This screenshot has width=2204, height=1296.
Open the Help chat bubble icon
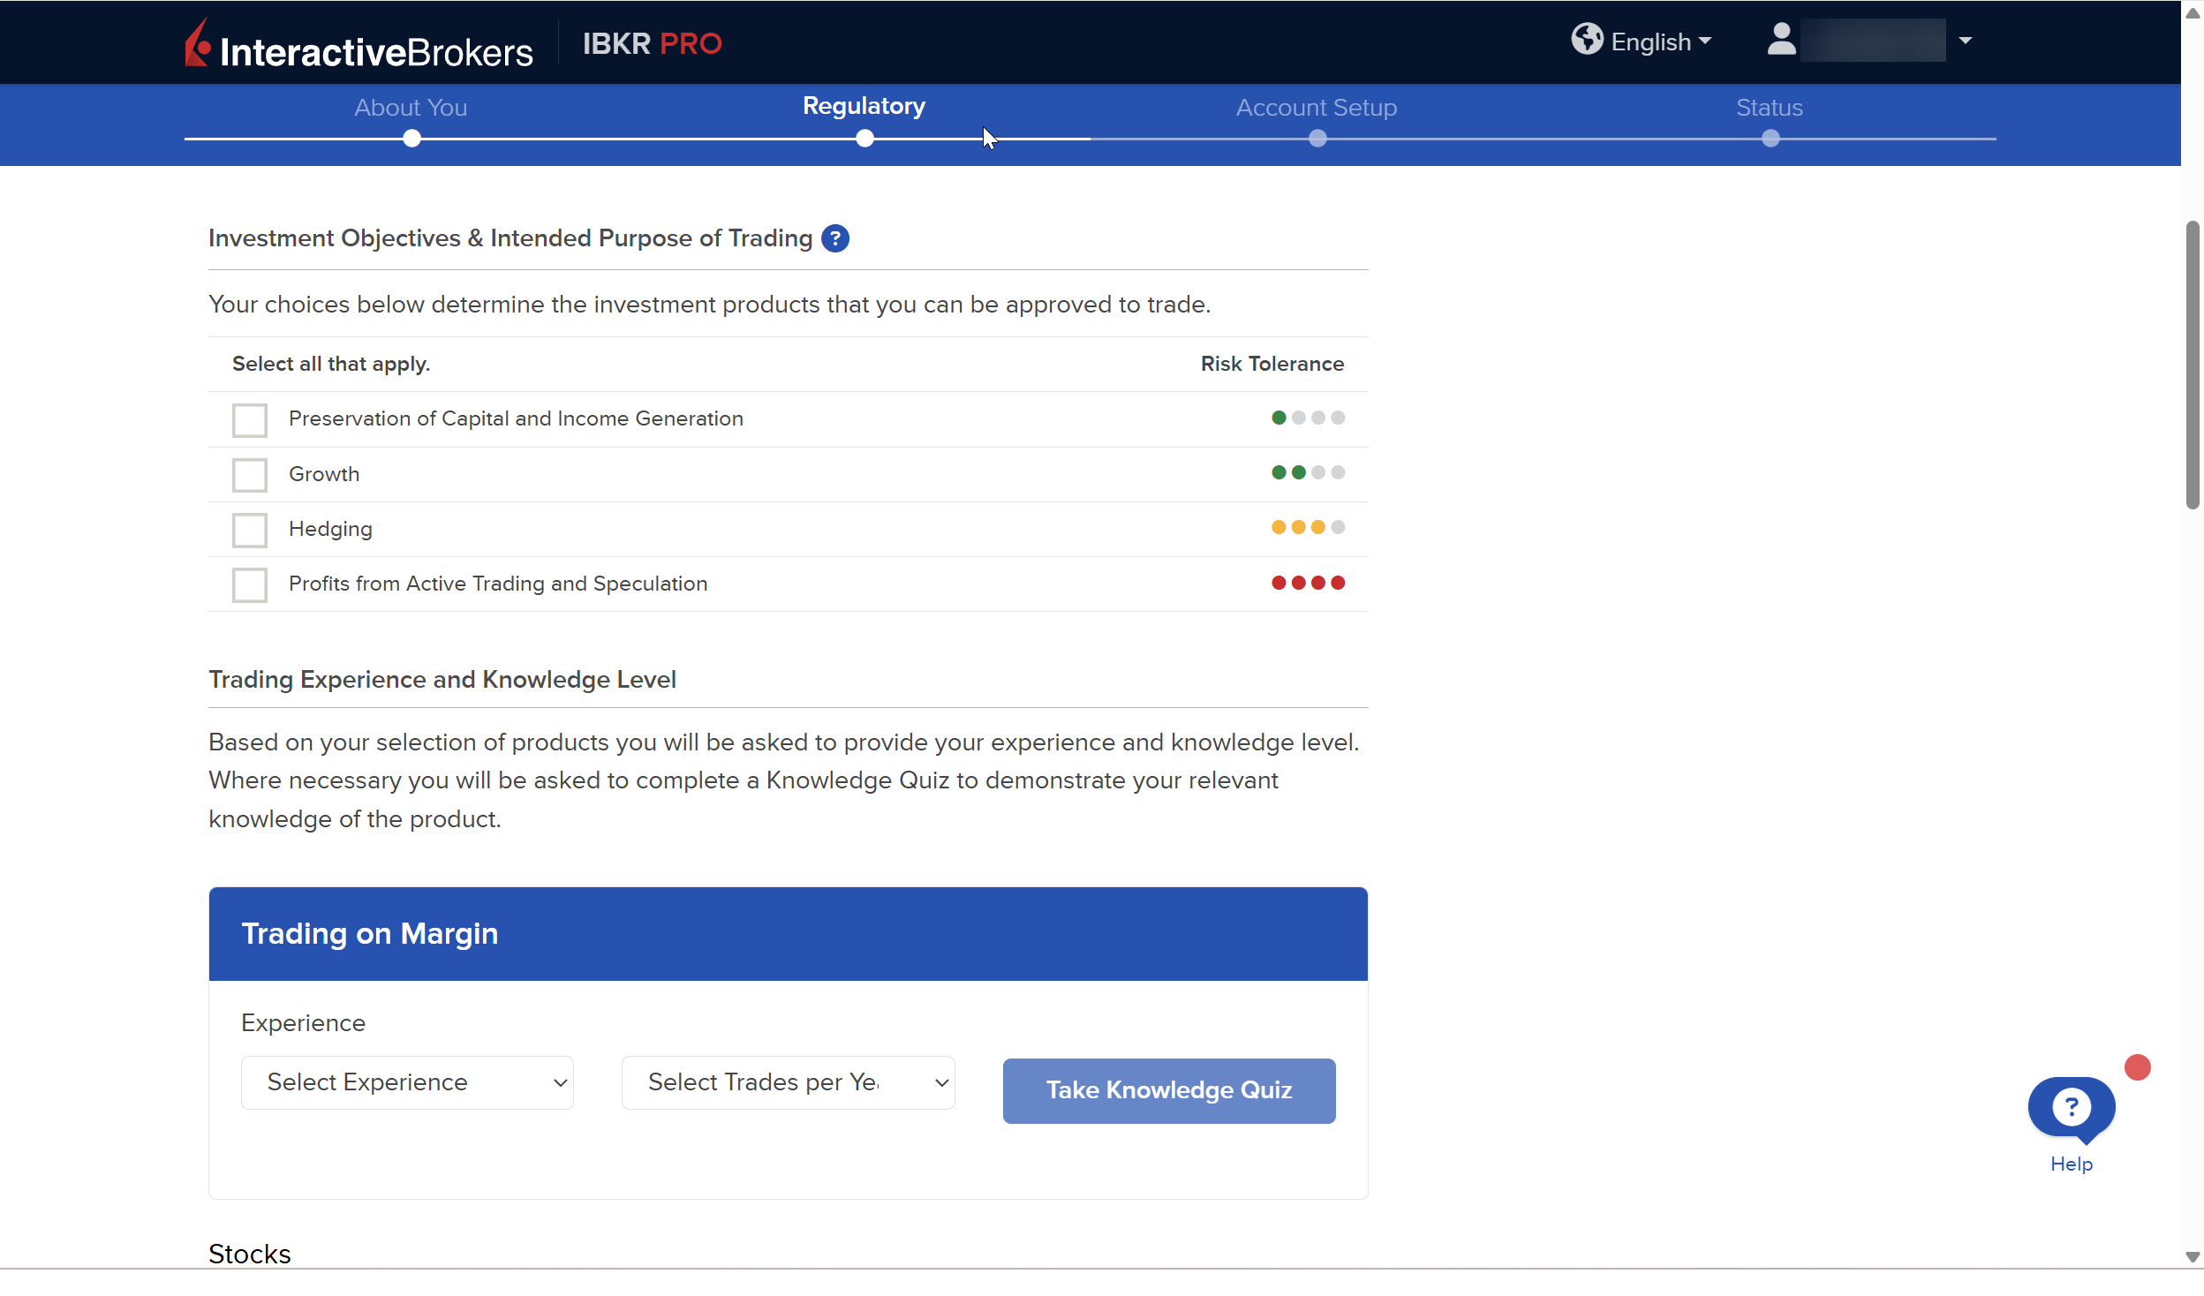coord(2071,1107)
